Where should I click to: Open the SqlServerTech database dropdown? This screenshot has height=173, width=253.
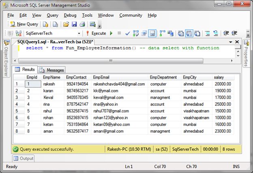coord(79,34)
